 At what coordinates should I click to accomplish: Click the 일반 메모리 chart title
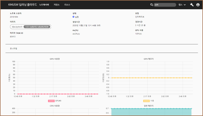click(x=149, y=106)
